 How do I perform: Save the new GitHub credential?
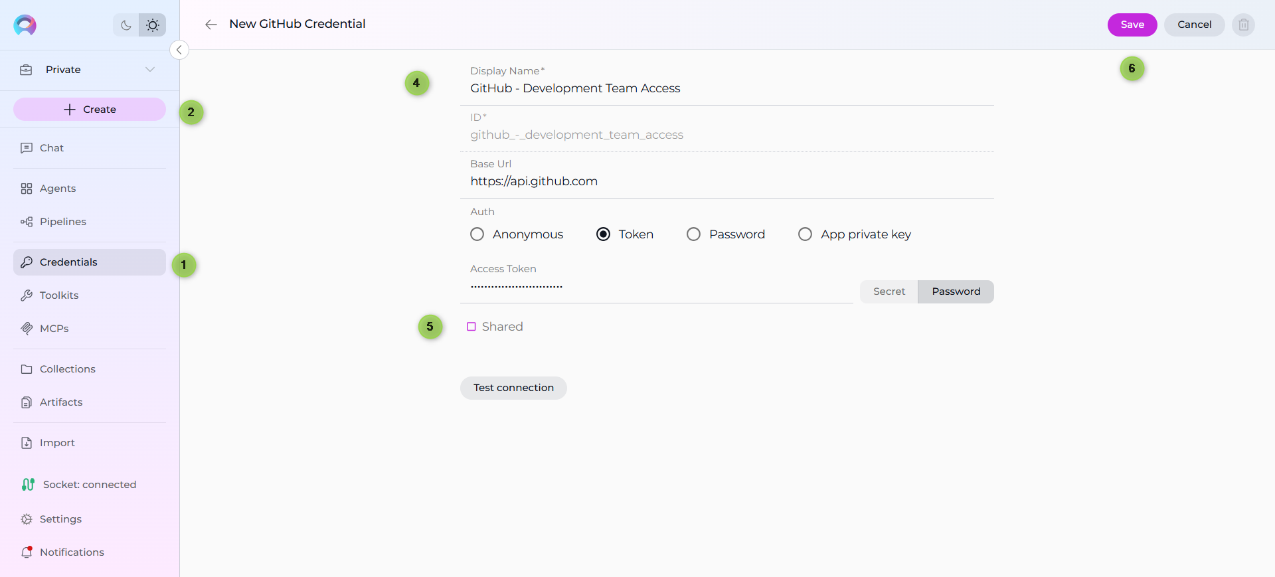point(1132,25)
